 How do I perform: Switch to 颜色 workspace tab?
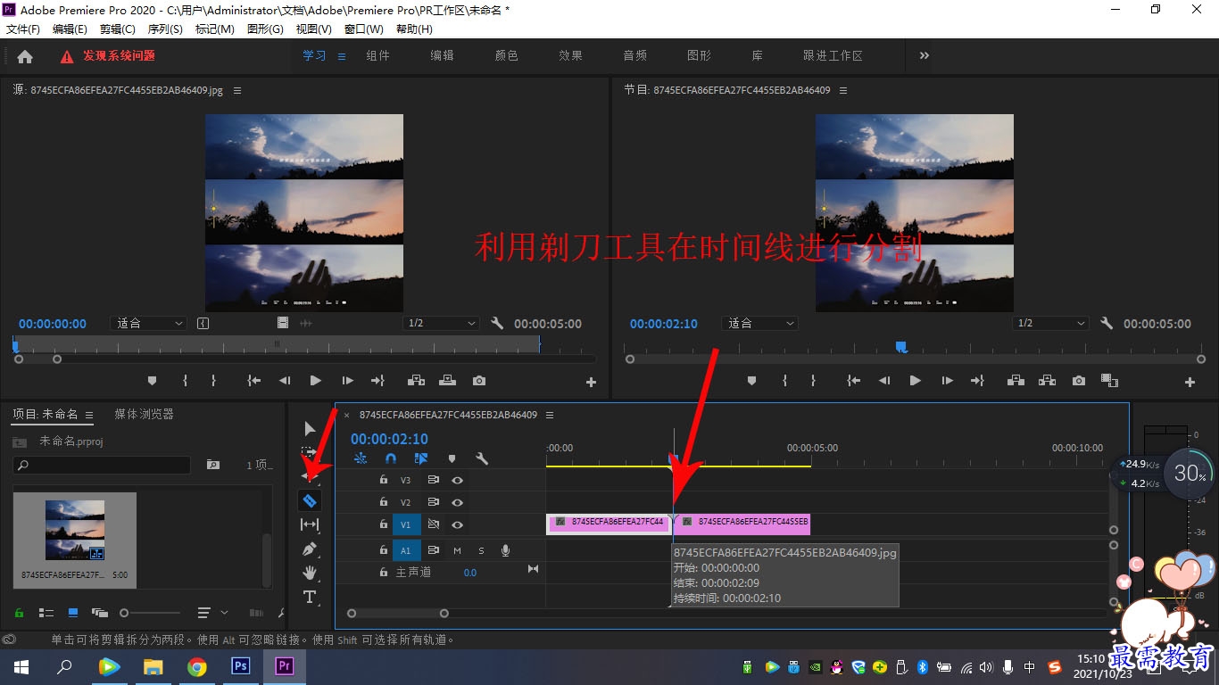pyautogui.click(x=507, y=55)
